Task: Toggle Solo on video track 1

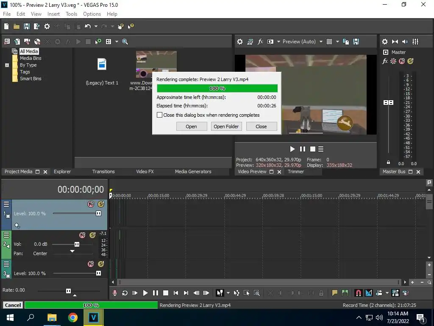Action: (x=101, y=204)
